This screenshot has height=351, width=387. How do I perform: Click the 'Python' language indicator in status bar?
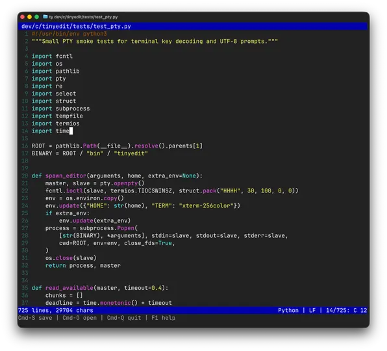tap(288, 311)
